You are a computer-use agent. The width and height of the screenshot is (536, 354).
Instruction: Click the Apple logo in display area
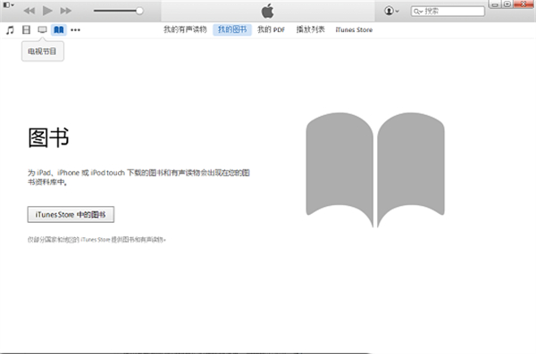point(268,11)
